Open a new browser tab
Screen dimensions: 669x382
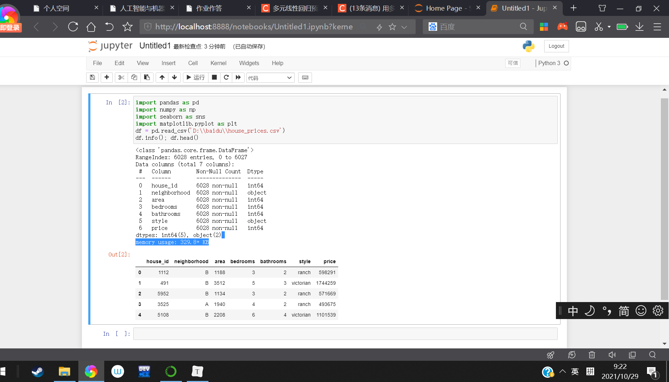[x=573, y=8]
